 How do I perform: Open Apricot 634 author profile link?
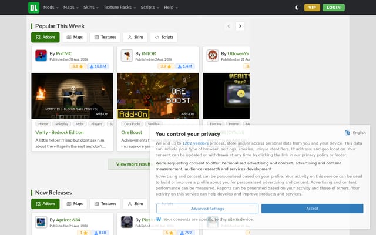pyautogui.click(x=68, y=220)
